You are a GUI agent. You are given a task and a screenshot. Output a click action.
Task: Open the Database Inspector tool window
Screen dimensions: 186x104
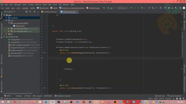point(63,96)
